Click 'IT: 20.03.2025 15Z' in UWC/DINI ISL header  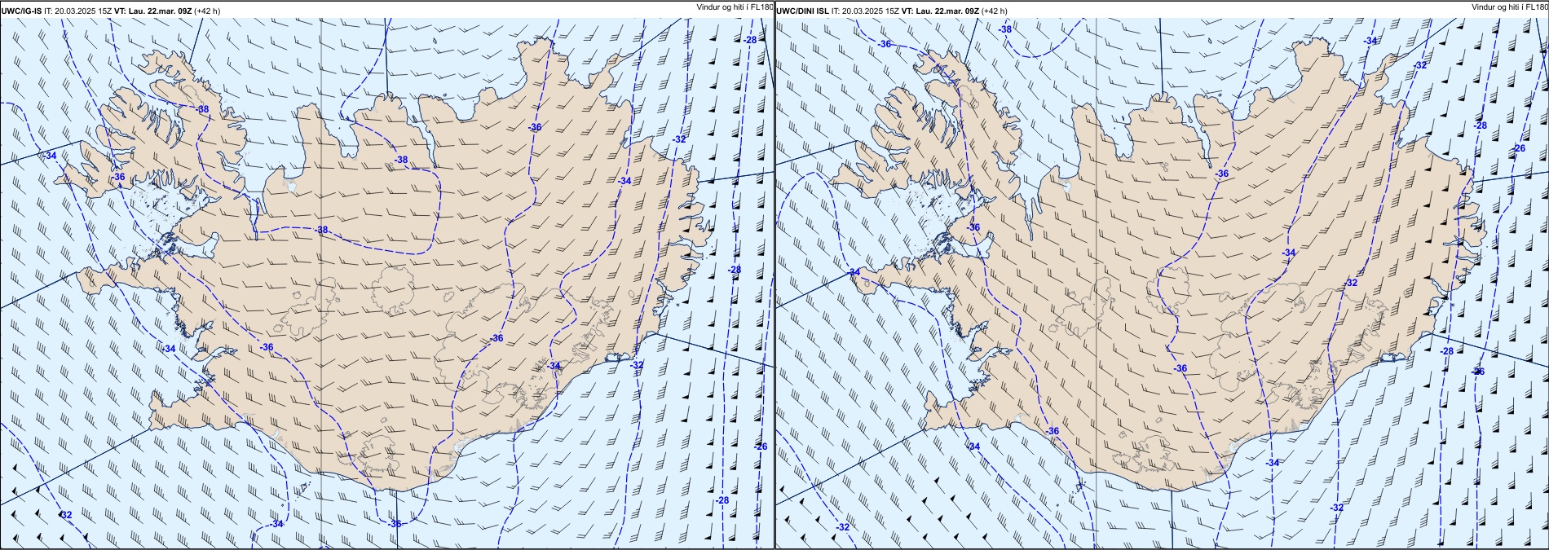[x=865, y=11]
